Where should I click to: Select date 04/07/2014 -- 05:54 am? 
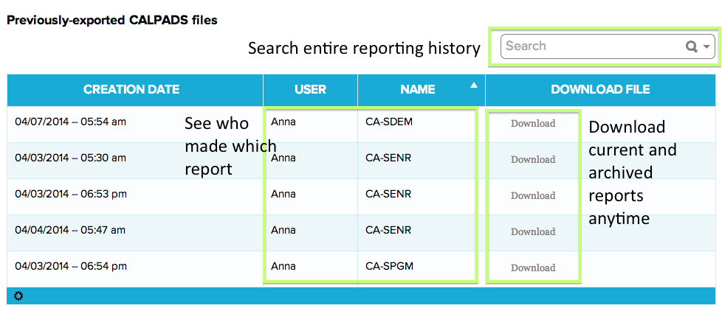[x=70, y=122]
